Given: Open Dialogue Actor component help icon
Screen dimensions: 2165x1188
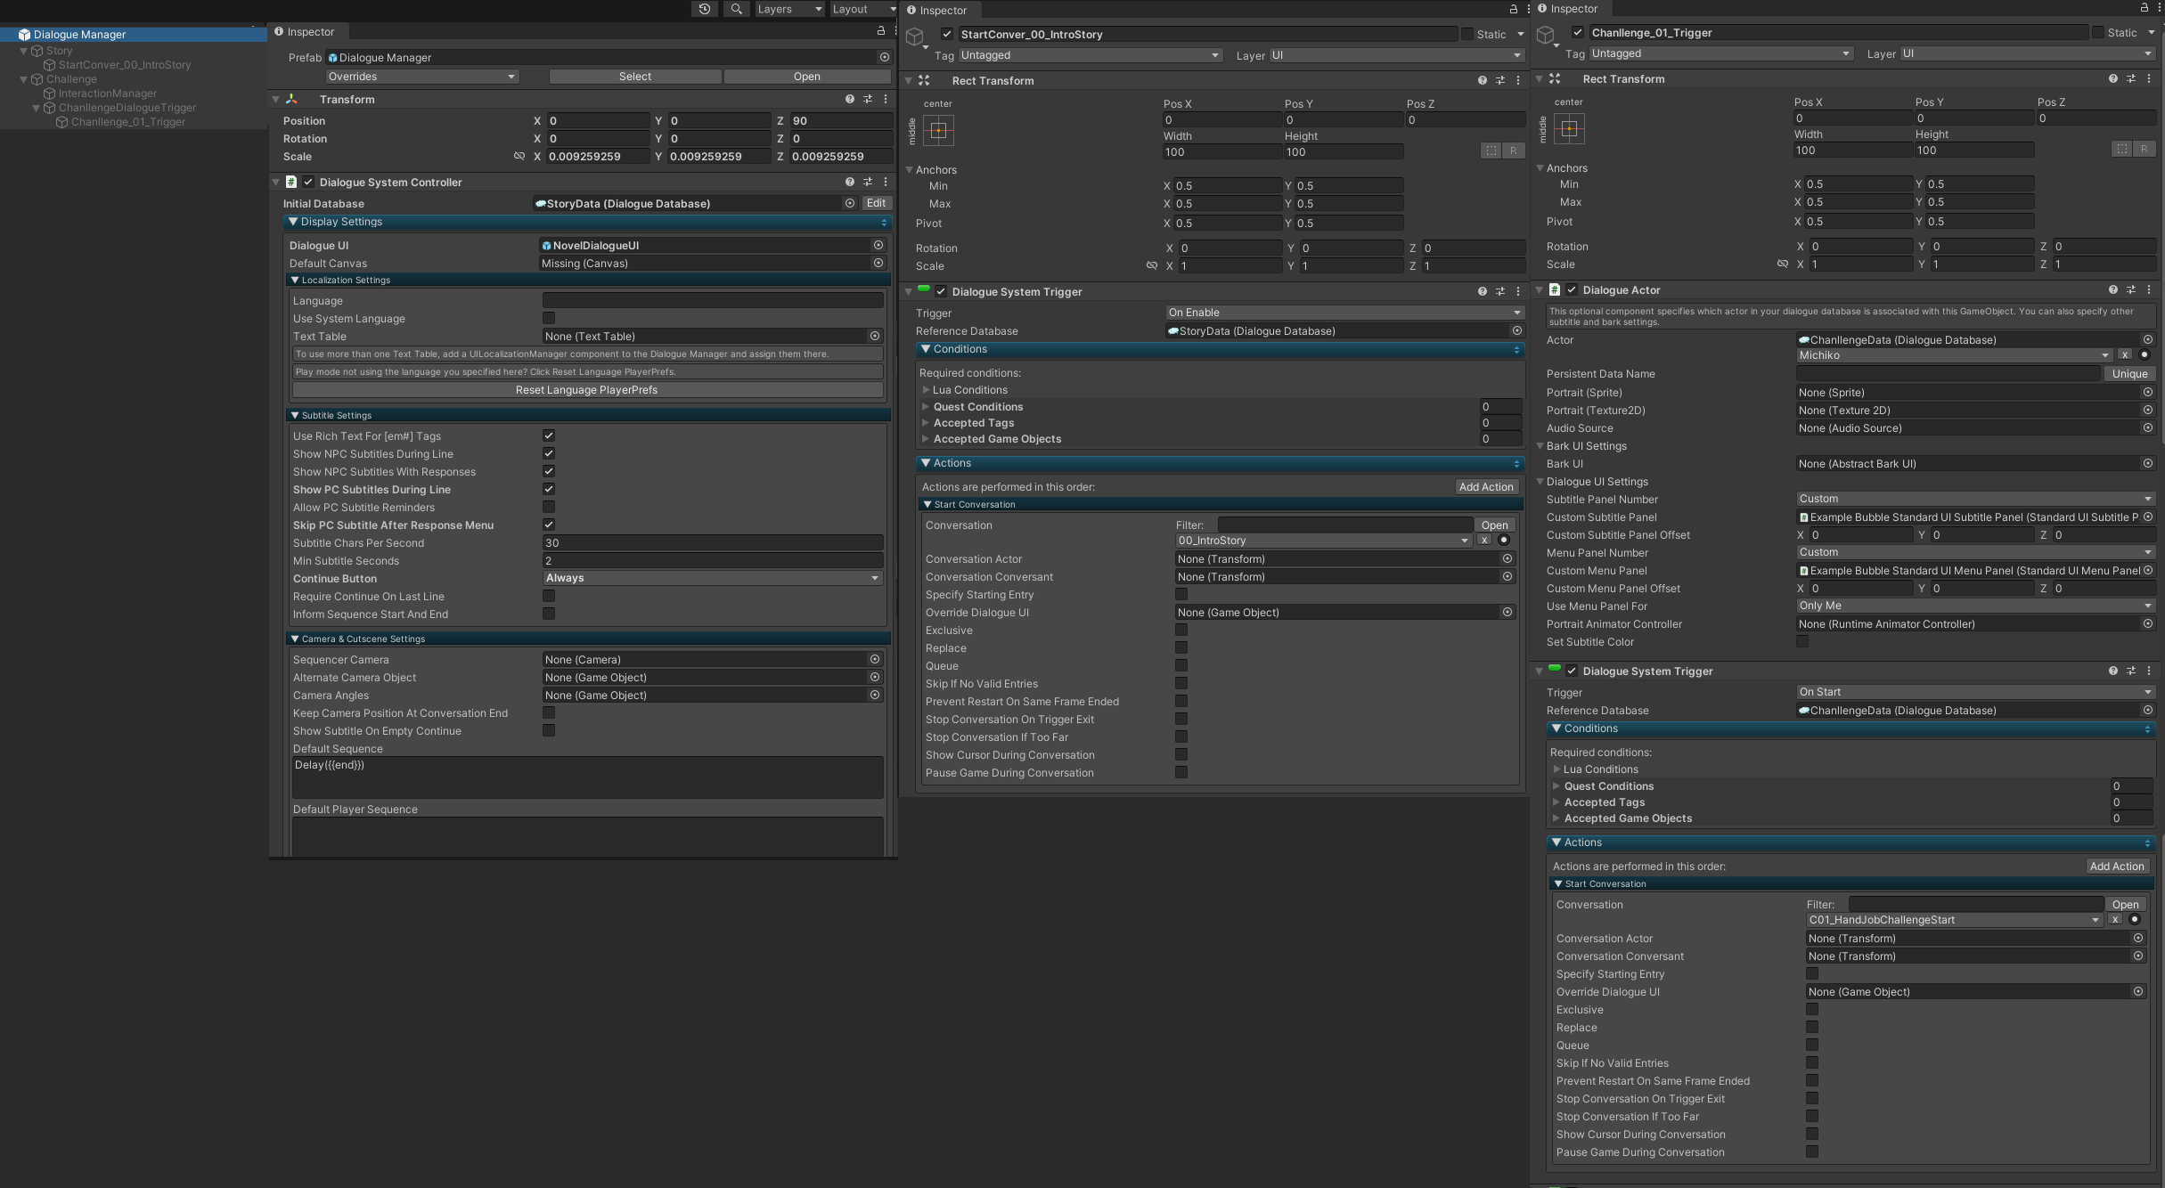Looking at the screenshot, I should 2112,289.
